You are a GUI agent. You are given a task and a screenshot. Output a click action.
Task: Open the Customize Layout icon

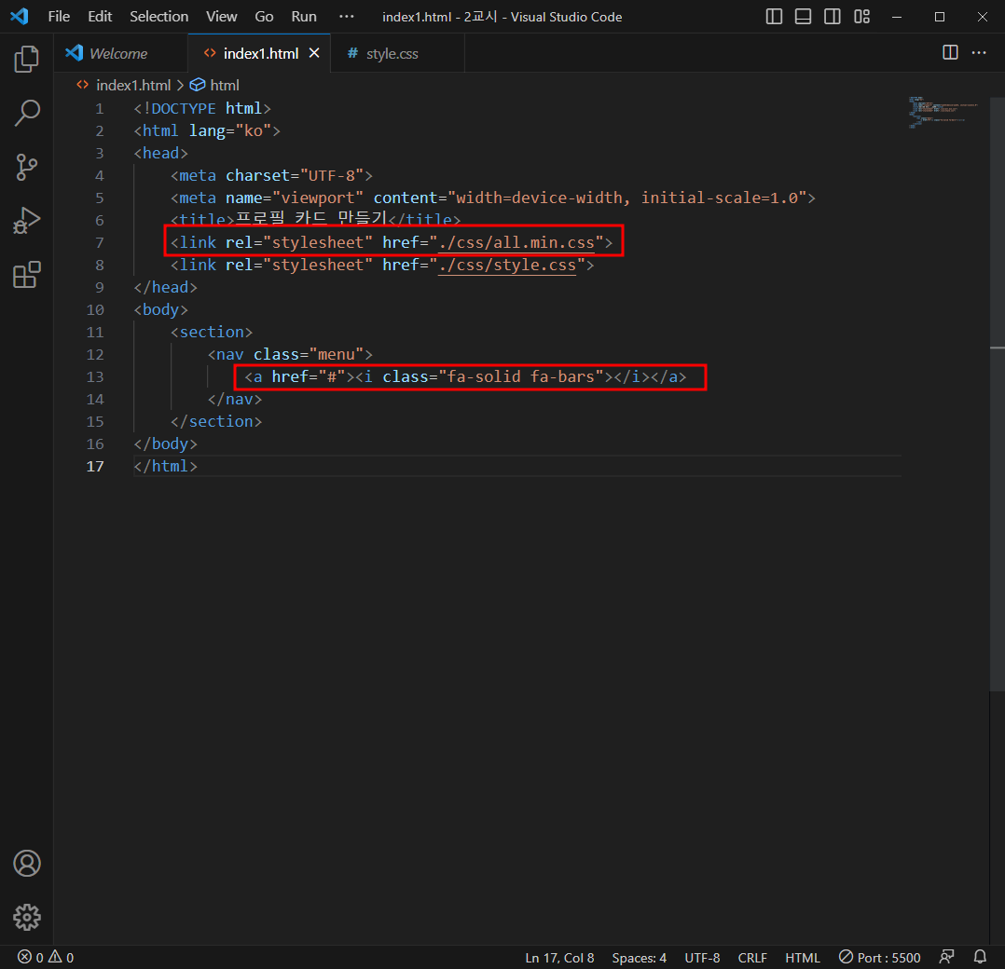862,17
